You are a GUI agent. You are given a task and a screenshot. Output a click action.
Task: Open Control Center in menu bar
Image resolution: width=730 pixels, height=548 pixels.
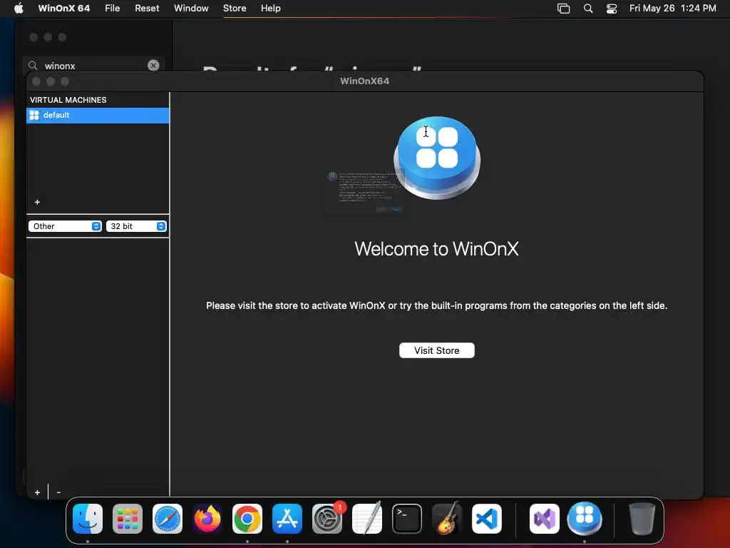(x=611, y=8)
